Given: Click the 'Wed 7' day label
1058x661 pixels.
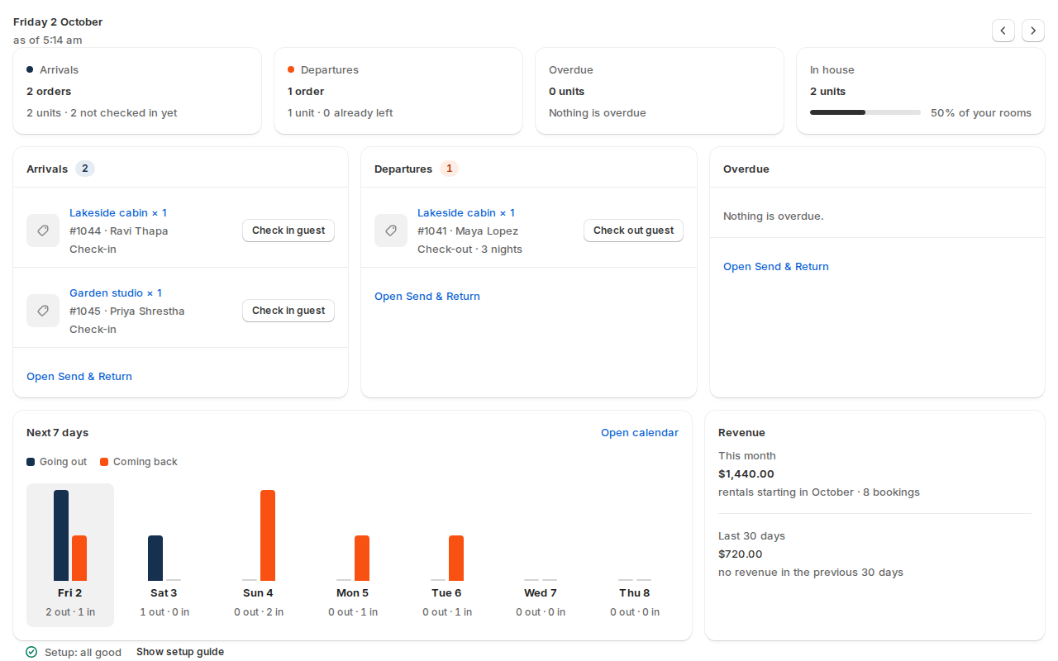Looking at the screenshot, I should coord(541,592).
